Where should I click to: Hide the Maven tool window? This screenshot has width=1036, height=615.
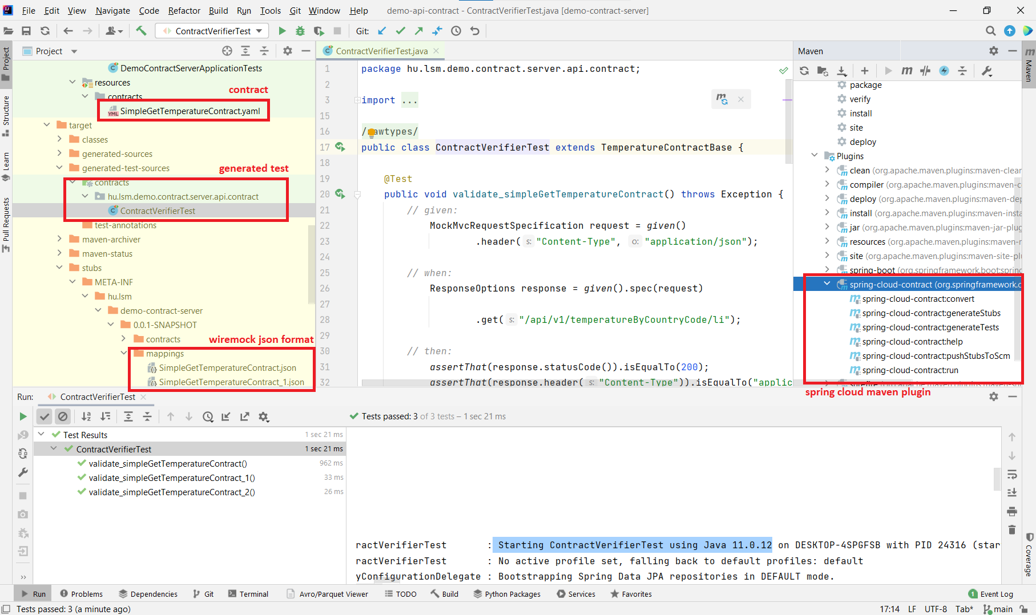point(1012,51)
